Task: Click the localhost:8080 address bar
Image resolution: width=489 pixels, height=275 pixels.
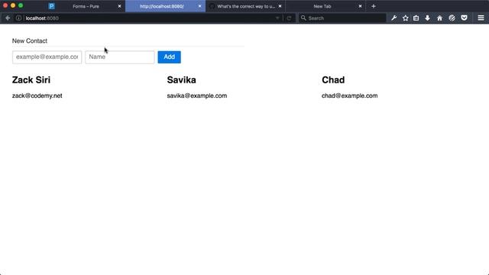Action: coord(150,18)
